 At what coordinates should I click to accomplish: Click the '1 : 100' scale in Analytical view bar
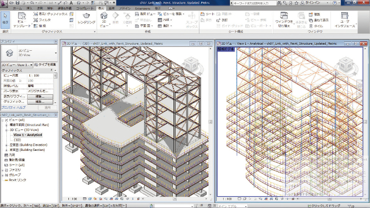click(227, 199)
